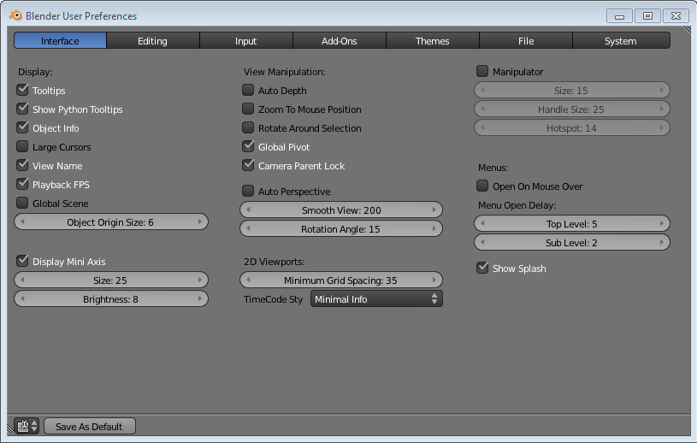
Task: Open the Themes tab
Action: tap(432, 41)
